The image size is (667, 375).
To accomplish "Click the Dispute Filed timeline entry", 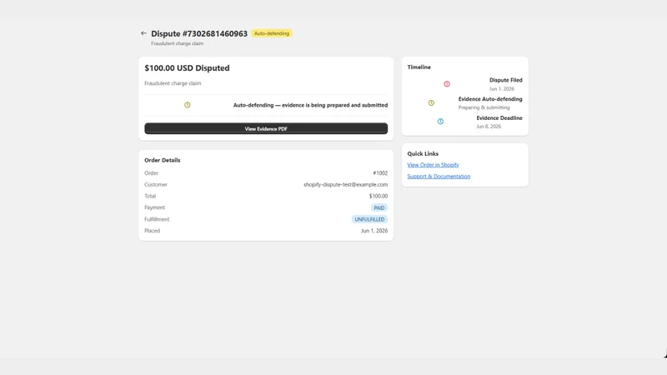I will [505, 84].
